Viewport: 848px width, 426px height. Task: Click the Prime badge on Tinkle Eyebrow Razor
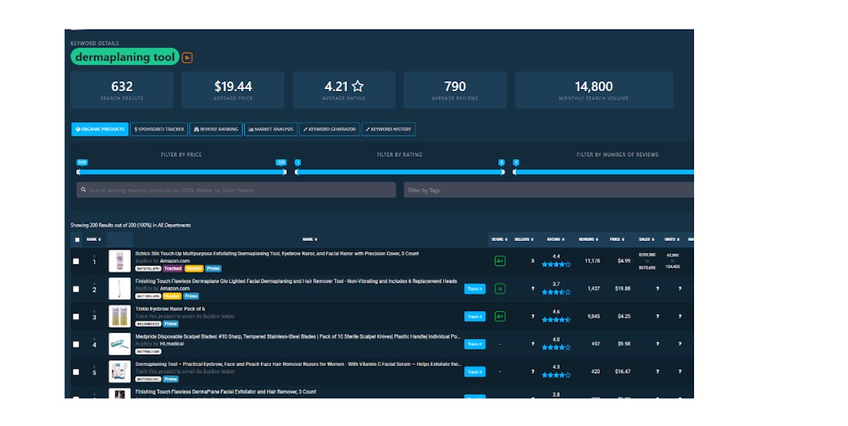[171, 324]
